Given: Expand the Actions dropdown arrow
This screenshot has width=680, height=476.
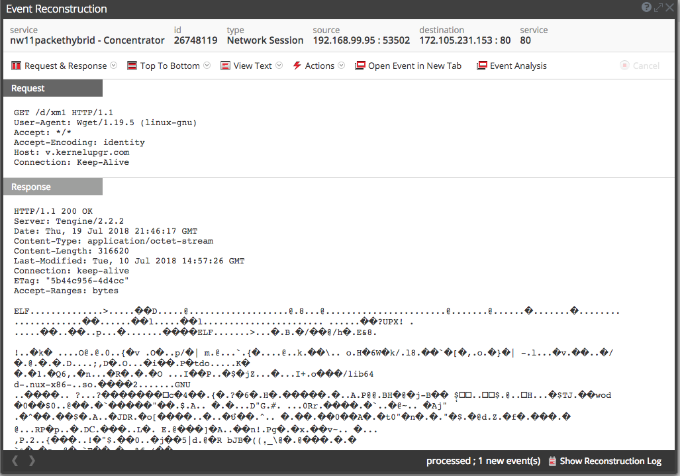Looking at the screenshot, I should point(341,66).
